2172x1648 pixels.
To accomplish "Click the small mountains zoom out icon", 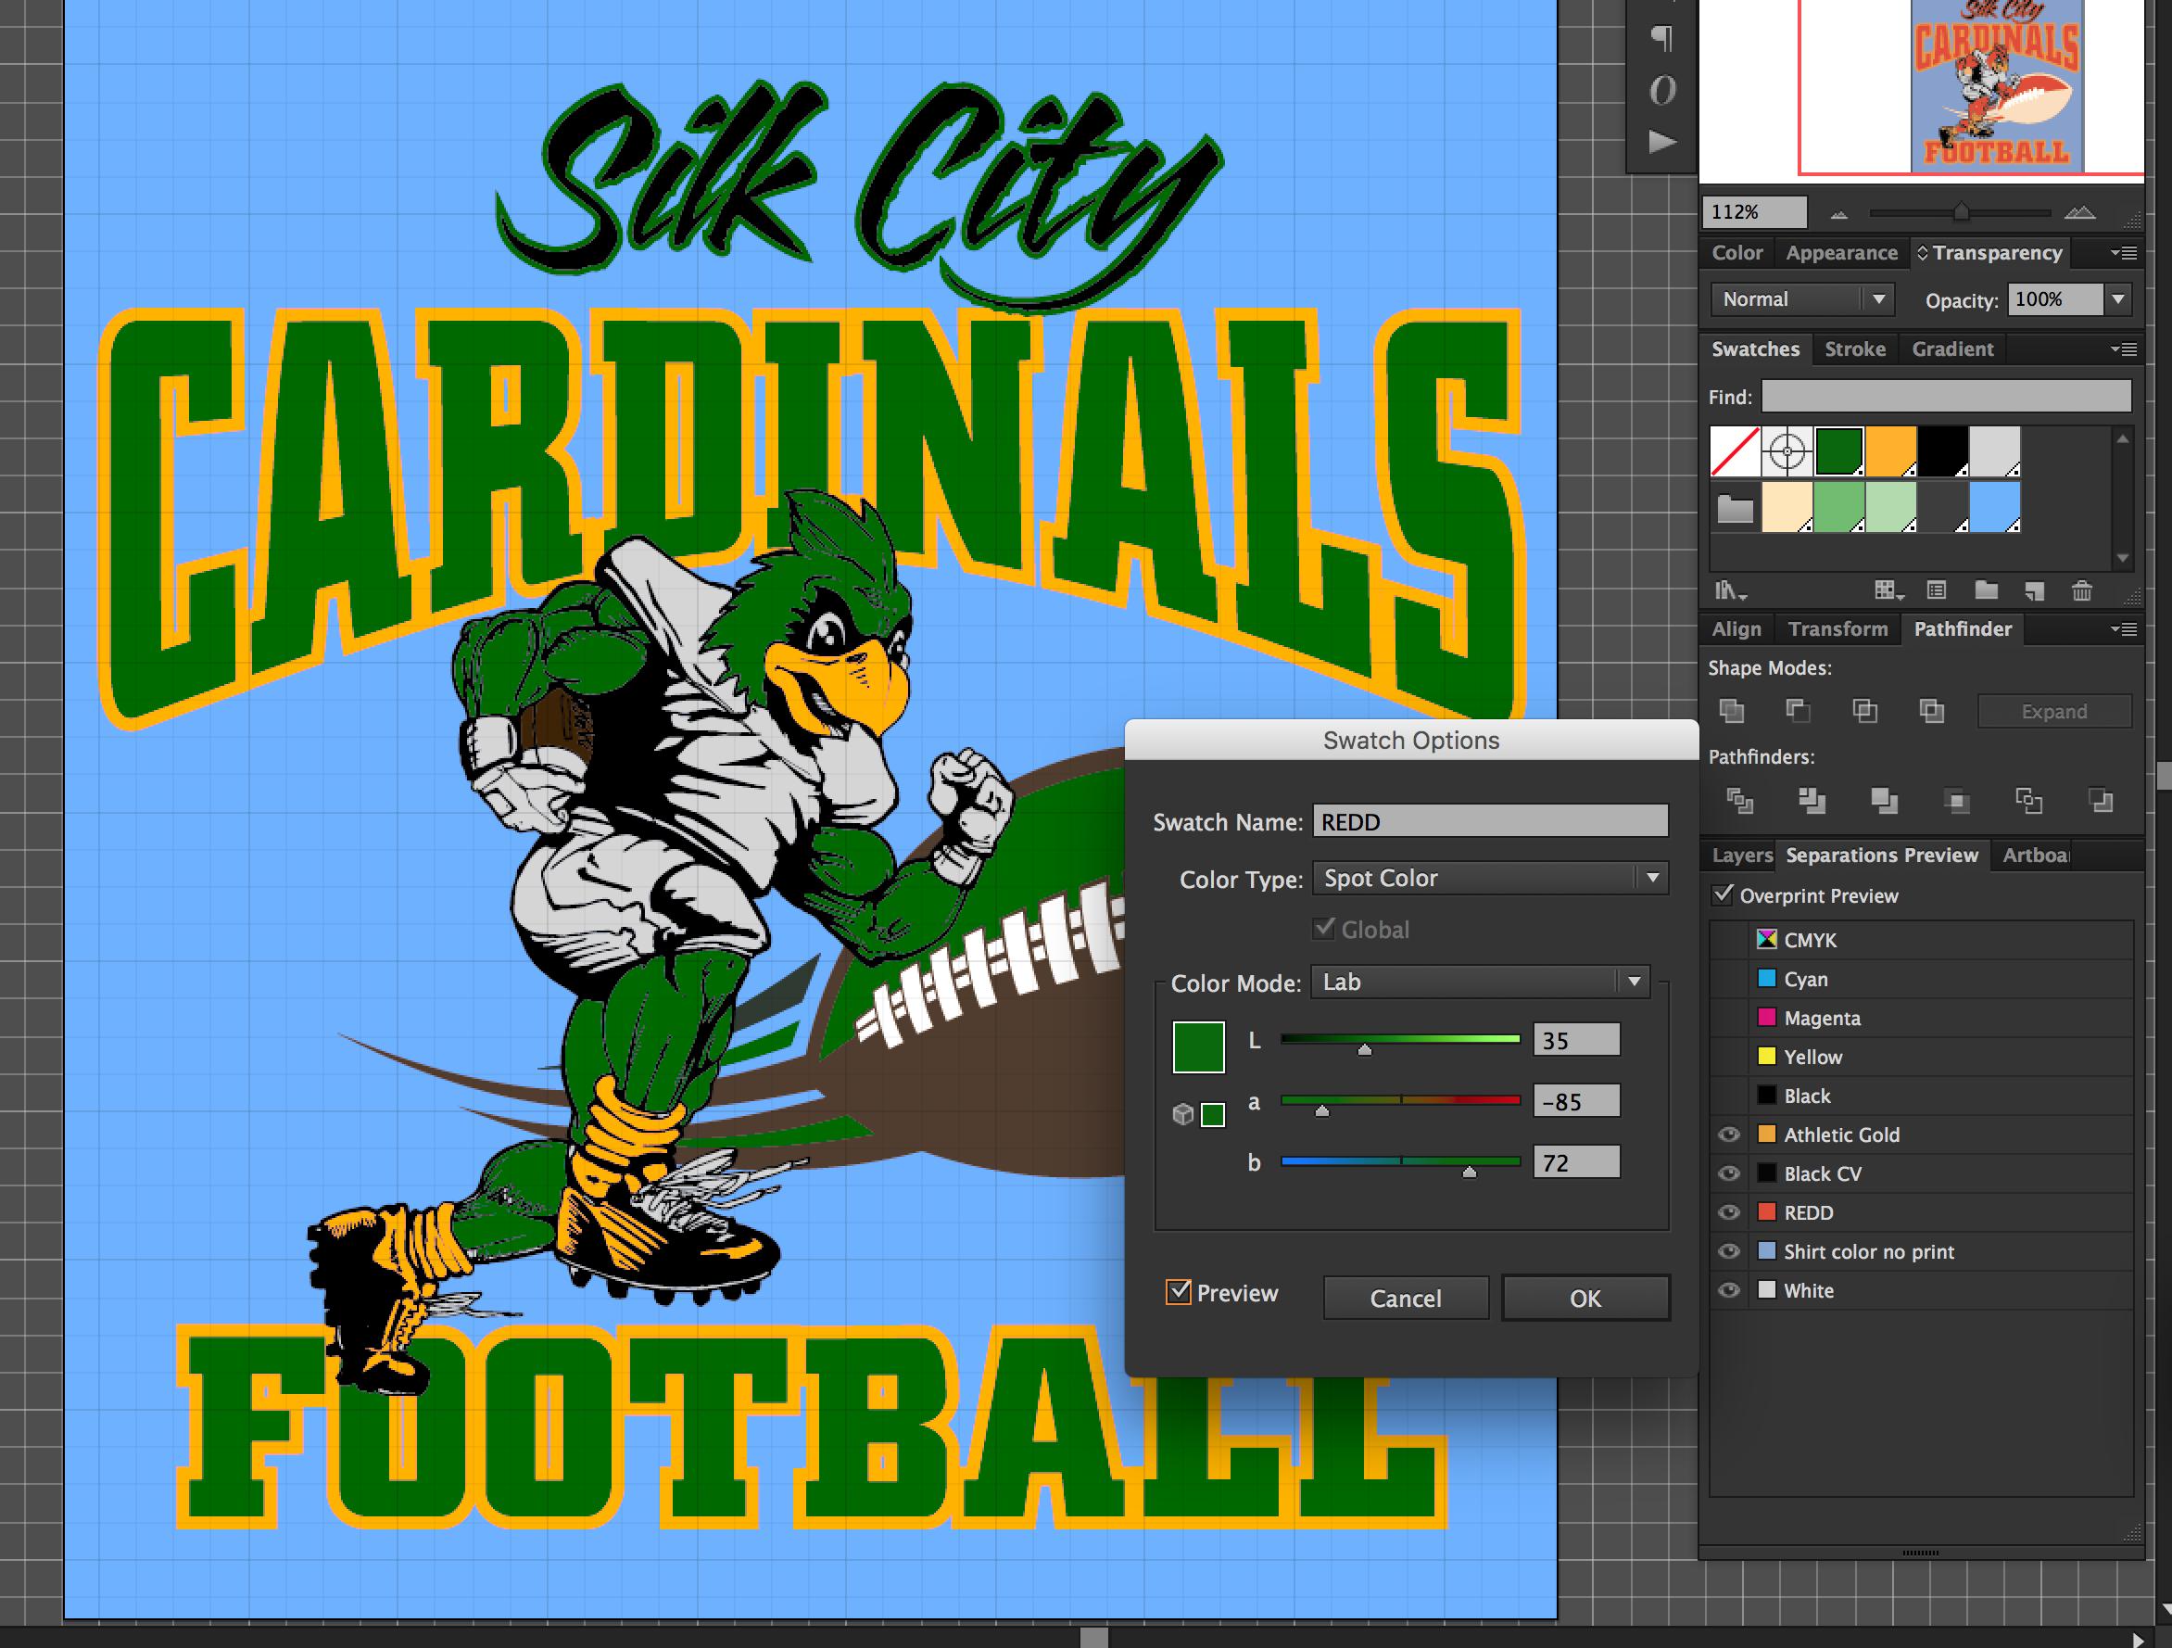I will pos(1839,214).
